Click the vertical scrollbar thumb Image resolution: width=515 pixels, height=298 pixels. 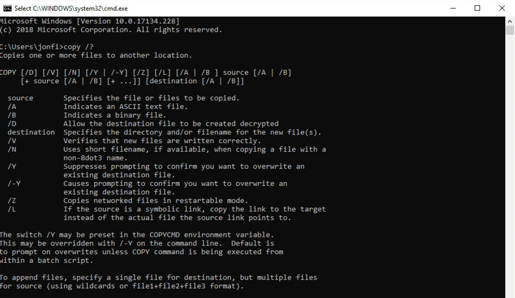click(510, 30)
